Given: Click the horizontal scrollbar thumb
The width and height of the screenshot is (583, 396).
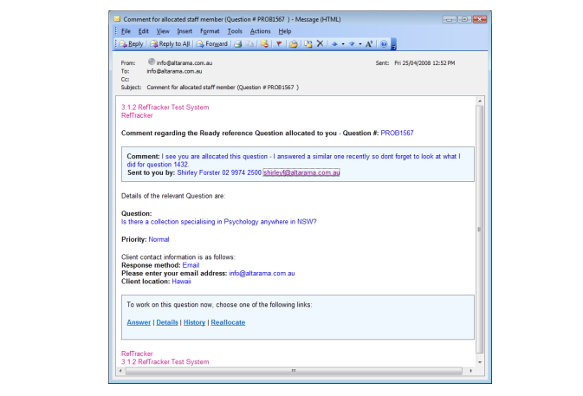Looking at the screenshot, I should [294, 371].
